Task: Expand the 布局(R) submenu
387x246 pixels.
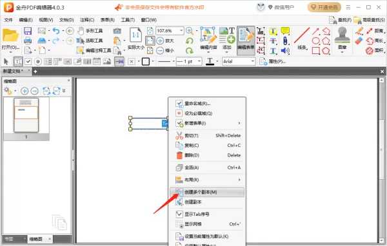Action: click(207, 180)
